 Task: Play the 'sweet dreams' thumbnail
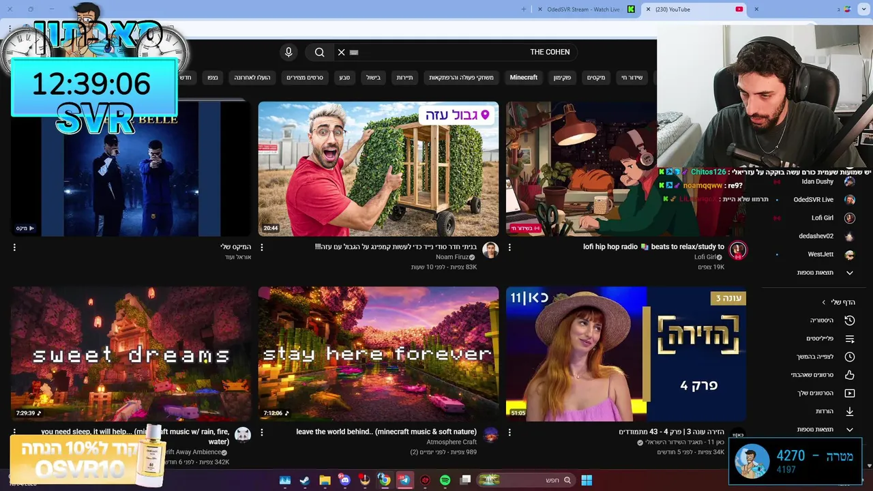[x=131, y=353]
